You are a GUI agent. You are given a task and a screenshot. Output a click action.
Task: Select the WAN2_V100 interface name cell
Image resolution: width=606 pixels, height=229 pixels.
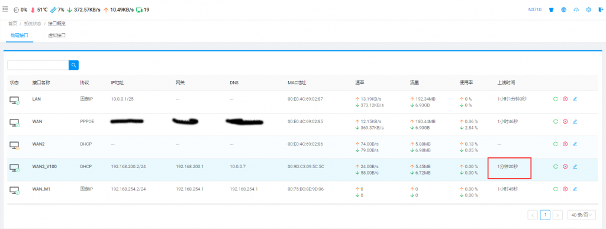pos(45,166)
